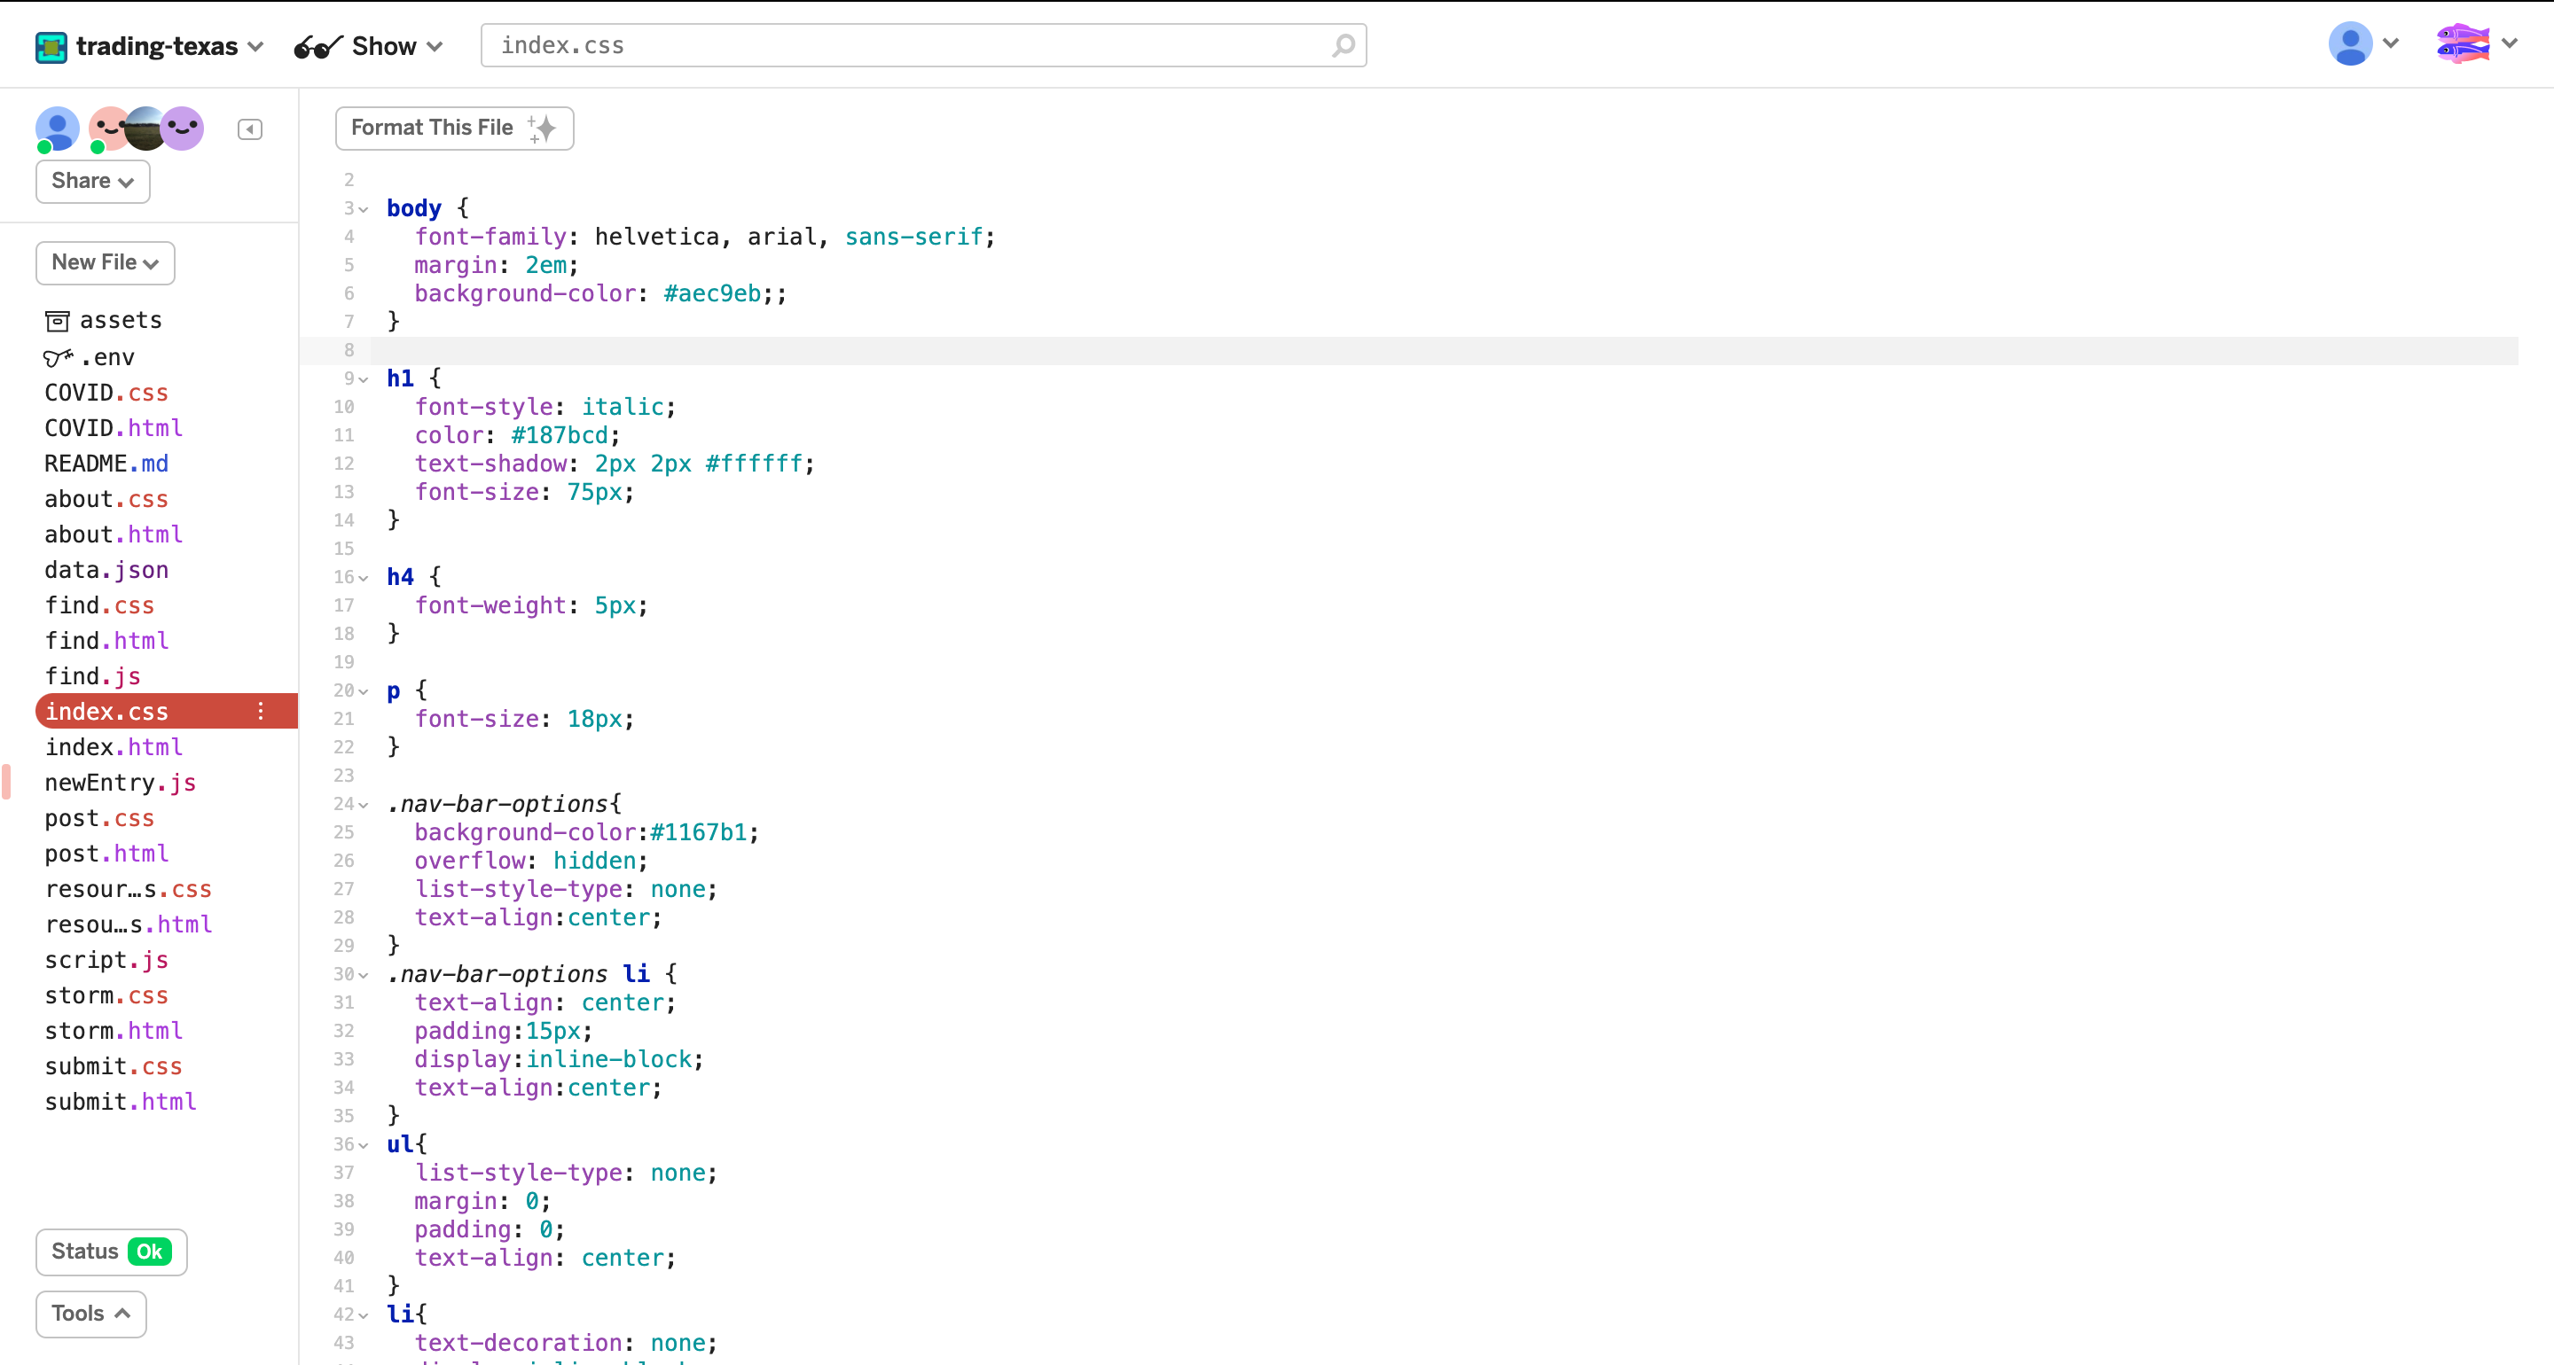The image size is (2554, 1365).
Task: Fold the body rule at line 3
Action: click(364, 209)
